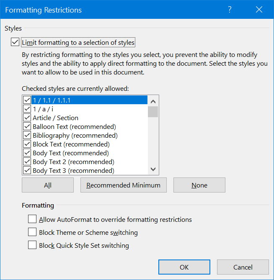Uncheck Bibliography (recommended) style
The width and height of the screenshot is (274, 280).
tap(27, 136)
